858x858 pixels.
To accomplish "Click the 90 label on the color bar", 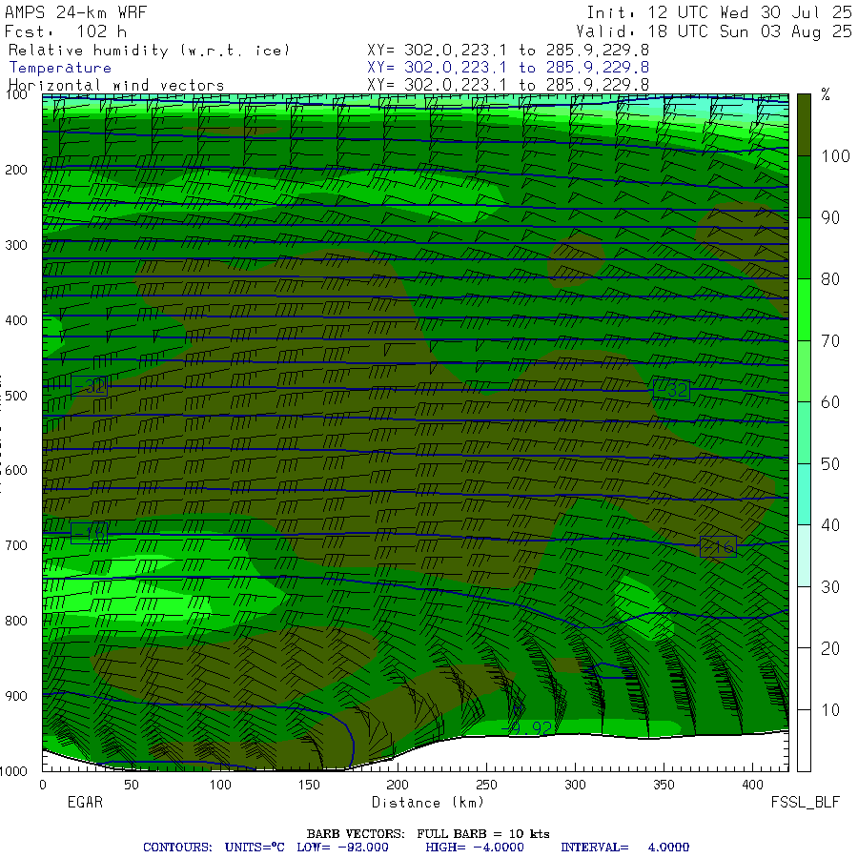I will (x=830, y=217).
